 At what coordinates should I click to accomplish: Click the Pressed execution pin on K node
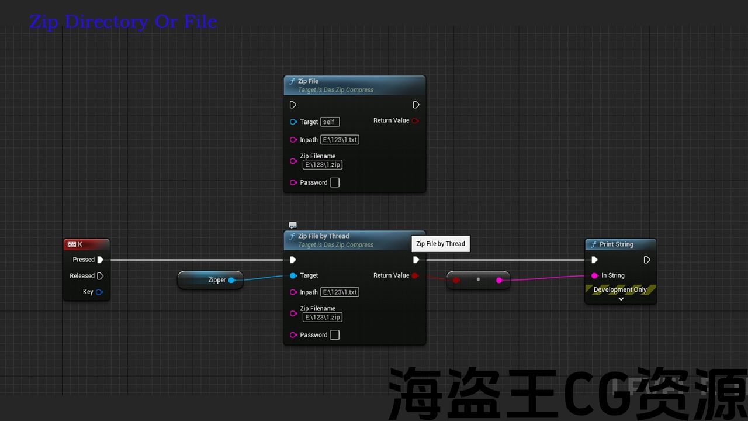click(x=100, y=260)
